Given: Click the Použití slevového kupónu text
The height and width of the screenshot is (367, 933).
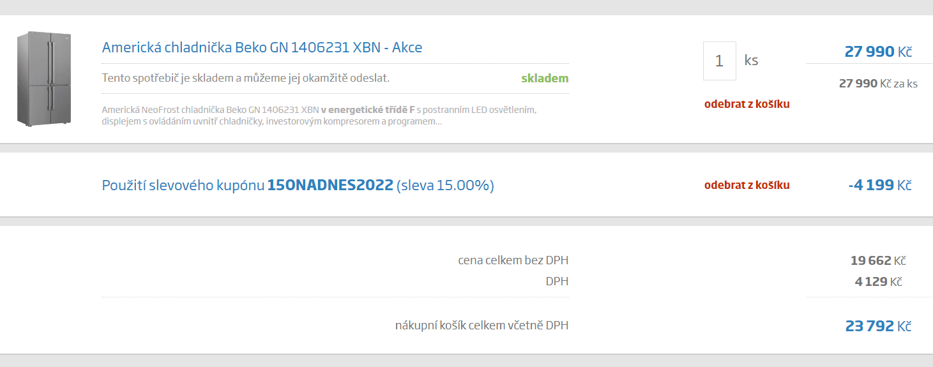Looking at the screenshot, I should (x=183, y=186).
